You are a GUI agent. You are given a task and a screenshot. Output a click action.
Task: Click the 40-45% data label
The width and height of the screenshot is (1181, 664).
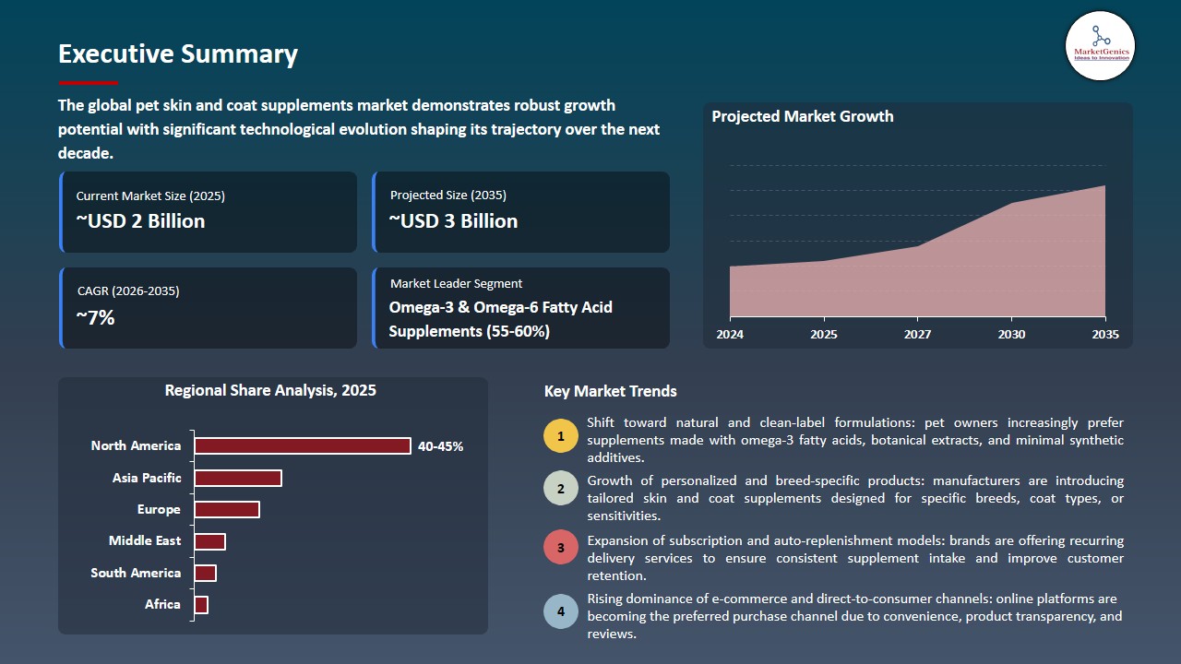point(439,445)
